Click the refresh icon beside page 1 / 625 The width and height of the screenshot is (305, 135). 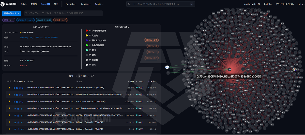point(92,76)
